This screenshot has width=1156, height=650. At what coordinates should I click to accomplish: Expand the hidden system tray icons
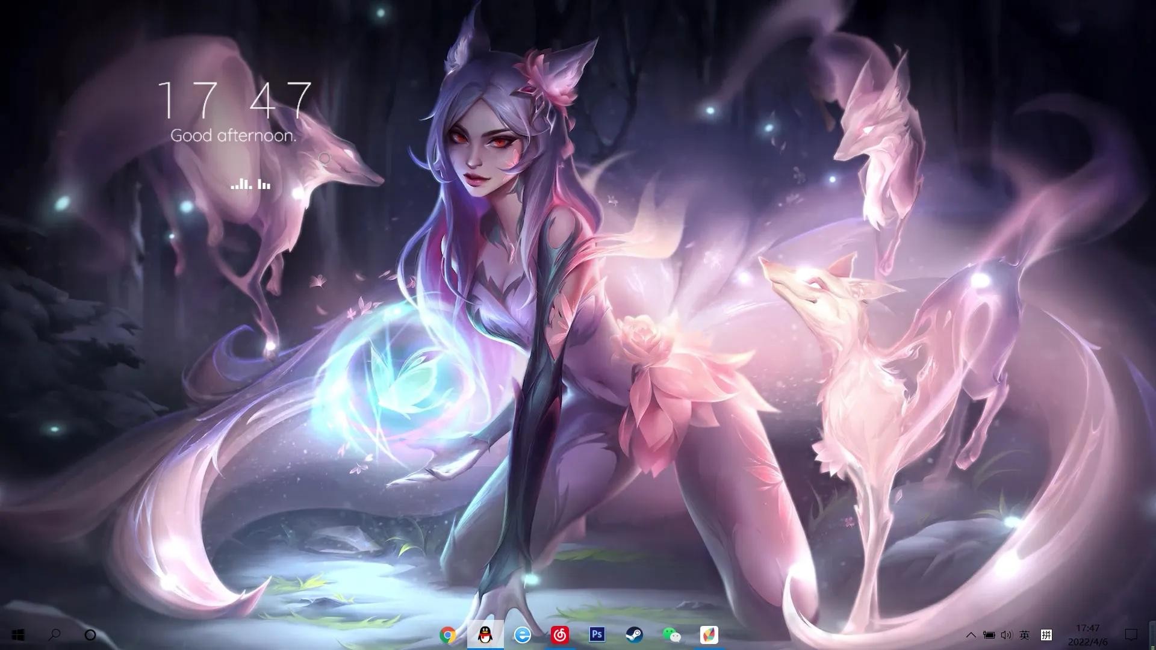(x=971, y=635)
